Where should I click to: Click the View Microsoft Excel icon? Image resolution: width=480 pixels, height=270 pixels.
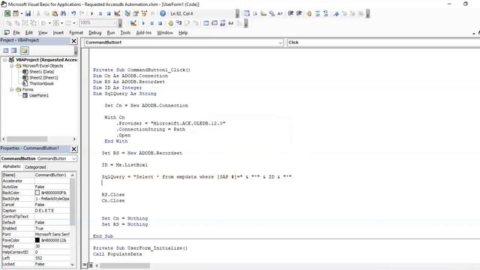(7, 13)
